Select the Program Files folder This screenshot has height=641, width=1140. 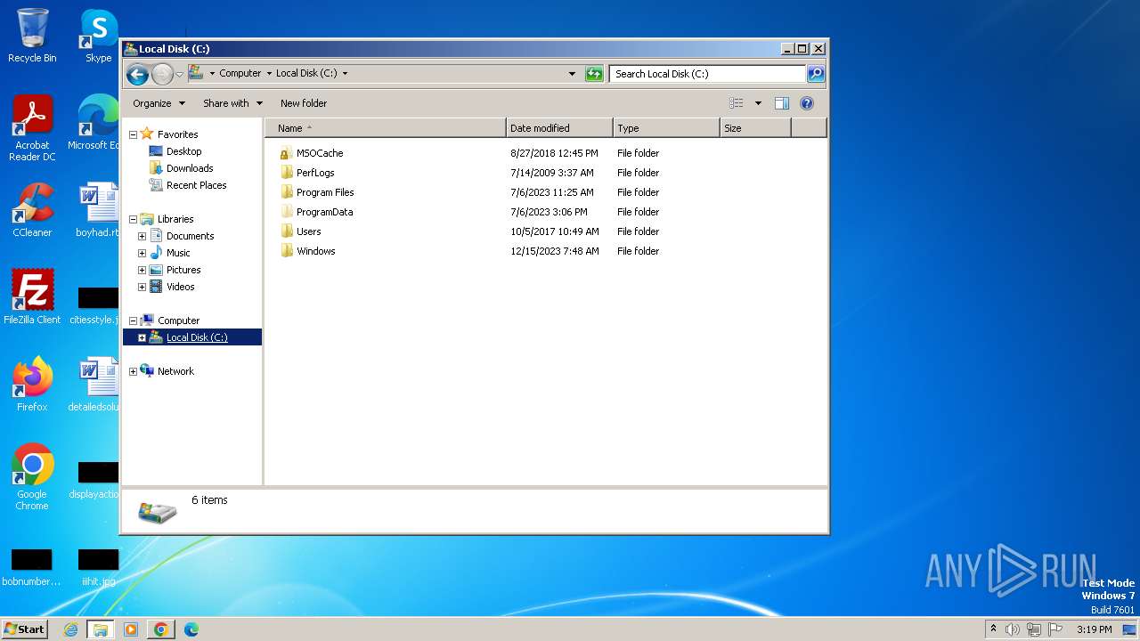point(324,192)
